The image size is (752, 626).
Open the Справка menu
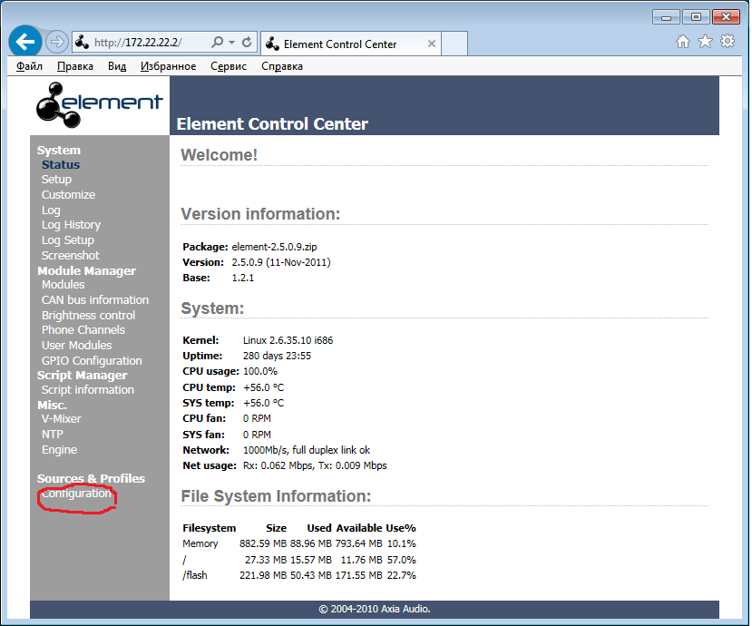click(x=282, y=66)
